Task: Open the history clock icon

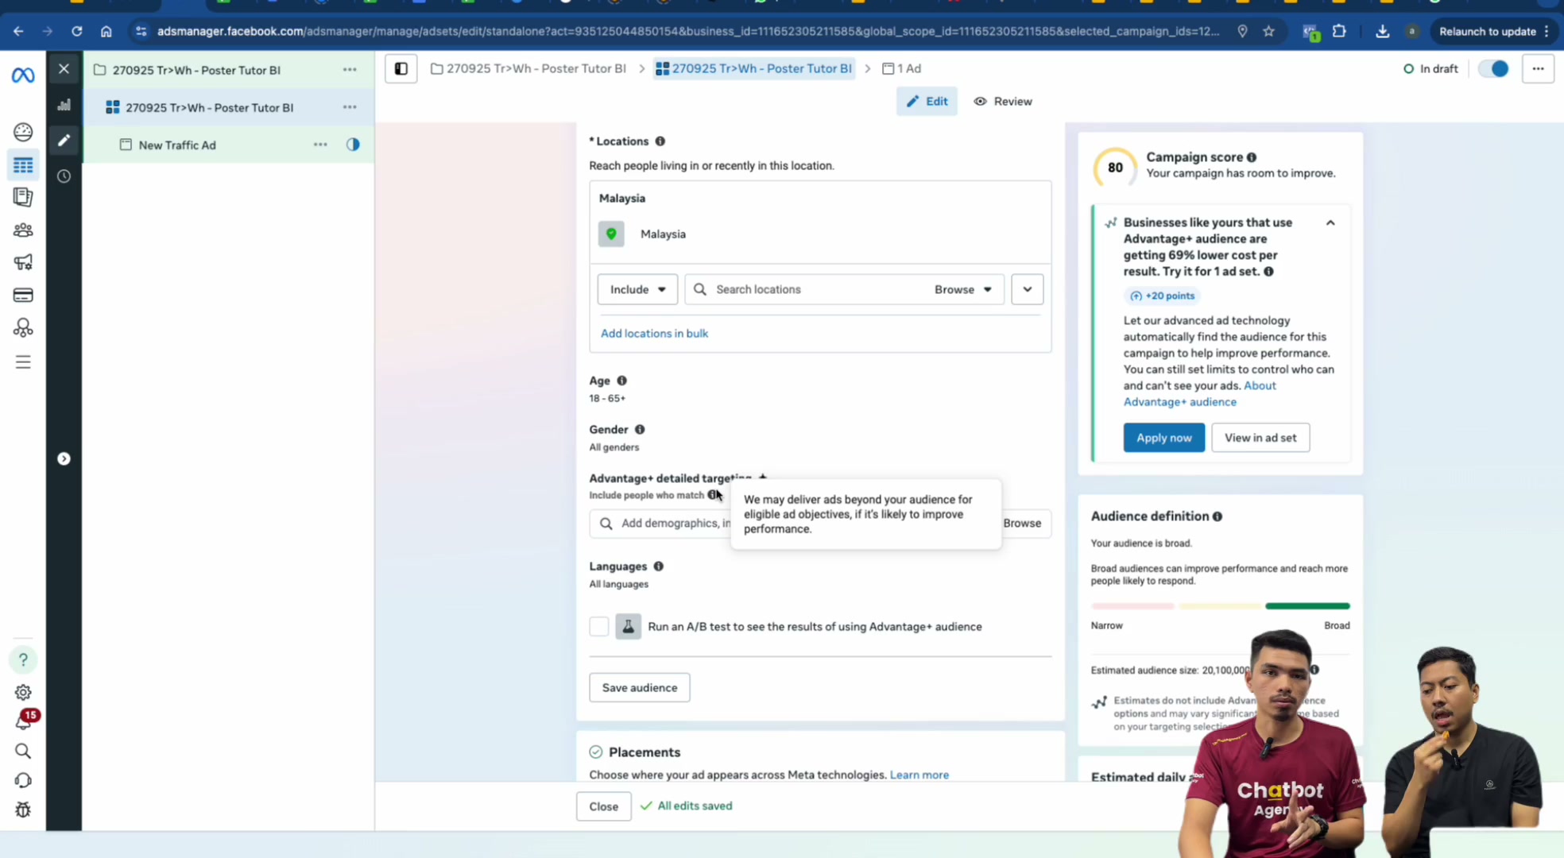Action: coord(64,176)
